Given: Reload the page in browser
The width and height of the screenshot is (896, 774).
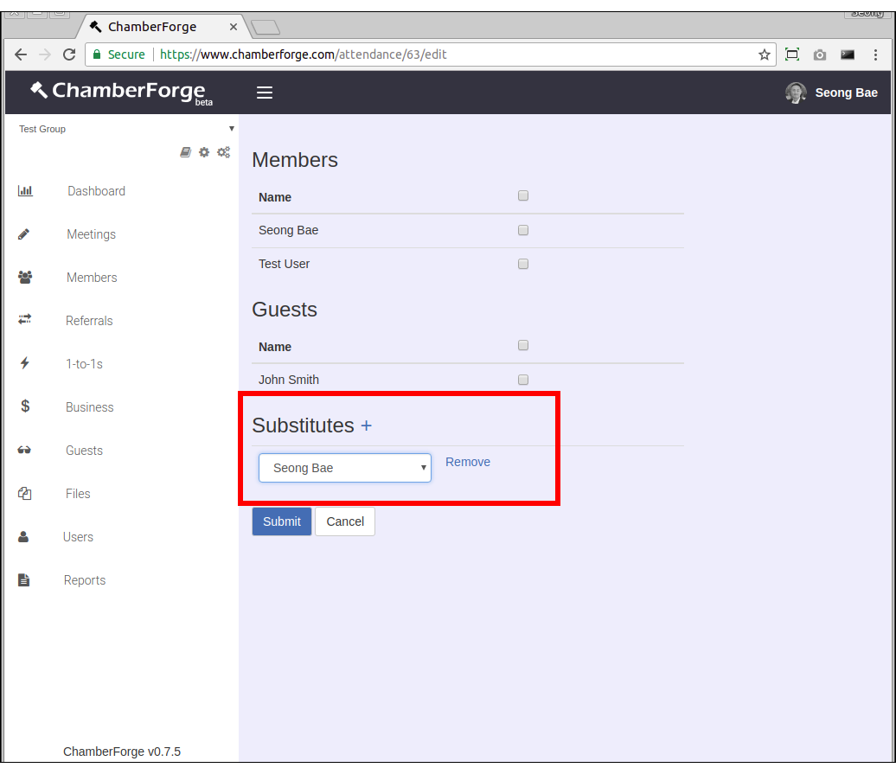Looking at the screenshot, I should (x=69, y=54).
